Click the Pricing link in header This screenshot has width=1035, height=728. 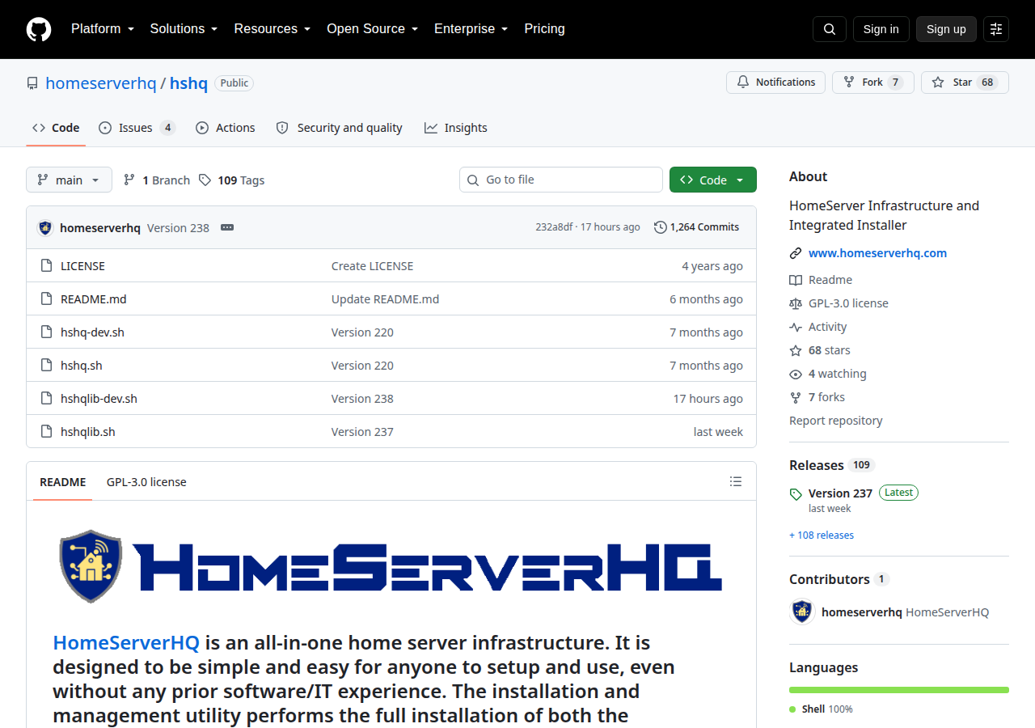click(x=544, y=29)
